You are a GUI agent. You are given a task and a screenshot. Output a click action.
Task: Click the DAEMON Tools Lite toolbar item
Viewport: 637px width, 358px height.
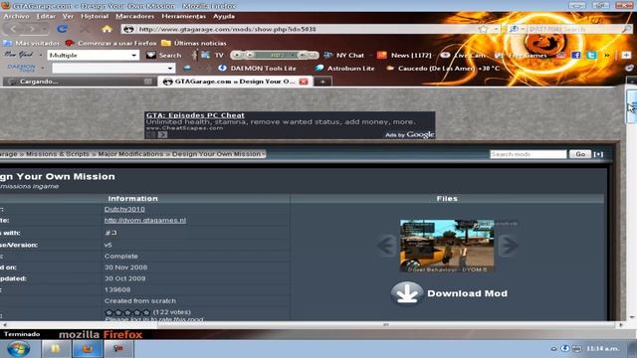257,69
